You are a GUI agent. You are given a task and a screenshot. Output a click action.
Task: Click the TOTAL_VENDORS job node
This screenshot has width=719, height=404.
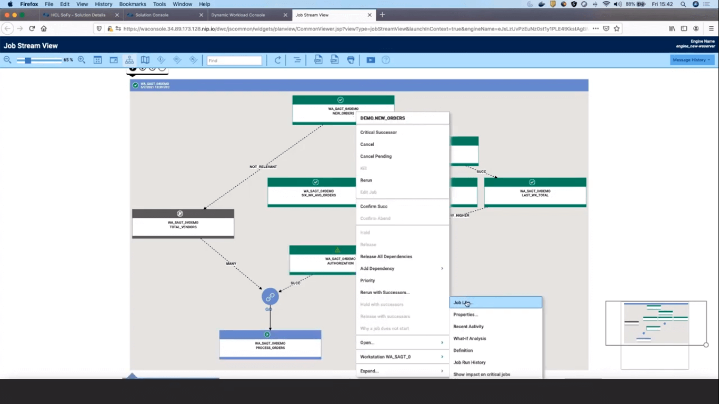pos(183,225)
